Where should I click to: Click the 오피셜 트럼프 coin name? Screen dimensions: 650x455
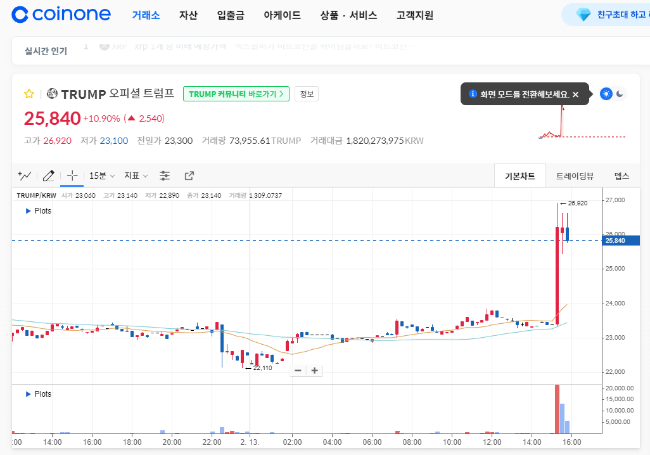(x=141, y=93)
